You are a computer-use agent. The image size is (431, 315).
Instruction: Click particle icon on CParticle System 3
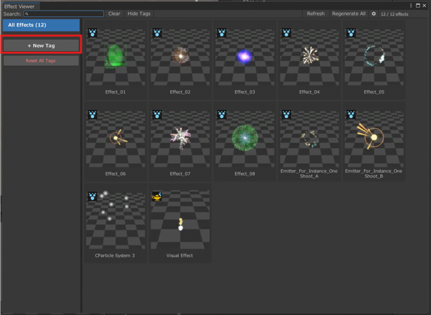92,196
